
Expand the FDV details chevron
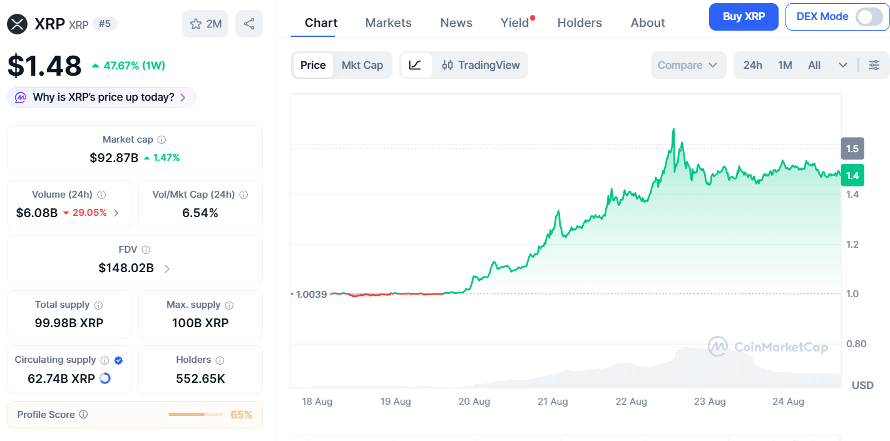(x=167, y=269)
